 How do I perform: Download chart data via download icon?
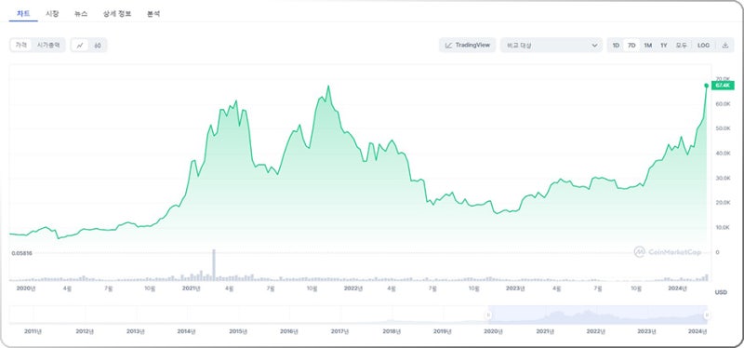724,45
